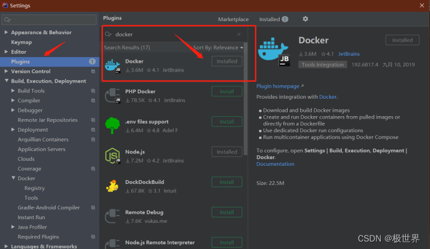Close the Settings window
430x249 pixels.
tap(422, 6)
